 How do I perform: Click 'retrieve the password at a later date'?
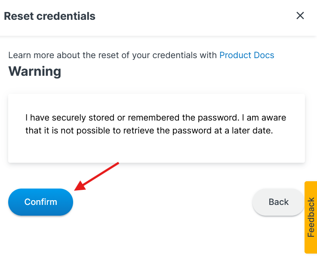click(x=202, y=131)
